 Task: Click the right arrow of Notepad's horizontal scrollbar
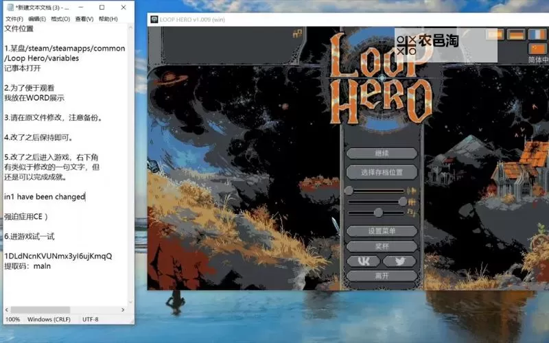(123, 310)
